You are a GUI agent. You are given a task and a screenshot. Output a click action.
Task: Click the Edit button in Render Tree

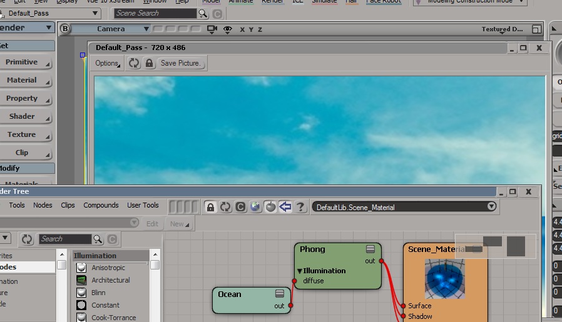152,224
